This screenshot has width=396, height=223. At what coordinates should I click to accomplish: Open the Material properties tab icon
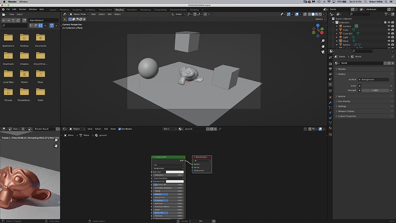click(x=331, y=128)
